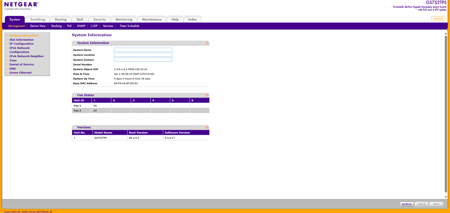Open the LLDP submenu
The image size is (450, 213).
[94, 26]
